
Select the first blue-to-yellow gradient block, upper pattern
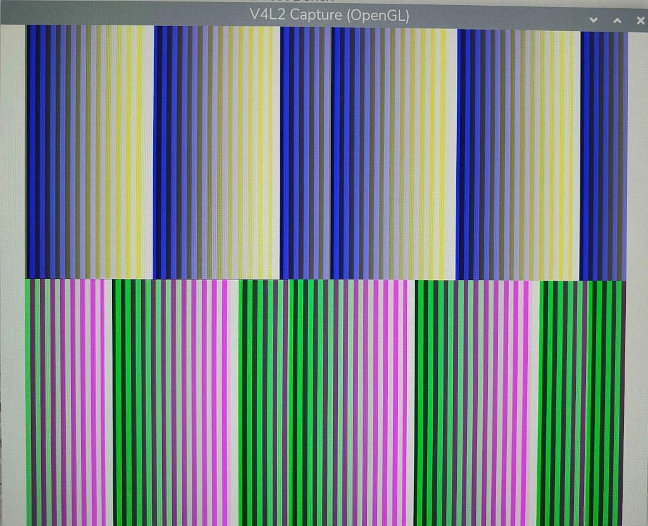tap(90, 152)
